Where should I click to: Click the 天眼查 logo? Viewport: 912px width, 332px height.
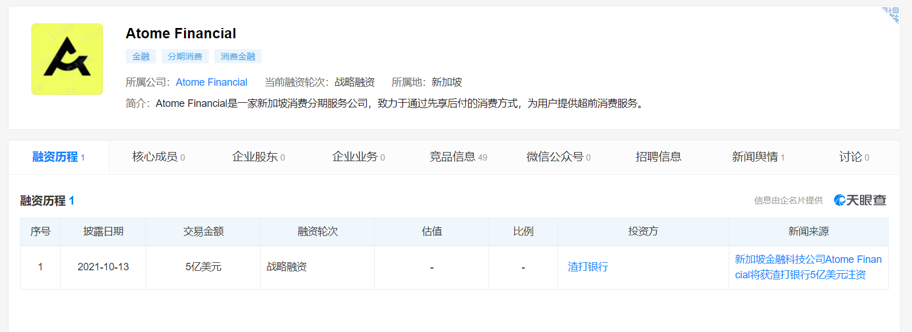point(860,200)
